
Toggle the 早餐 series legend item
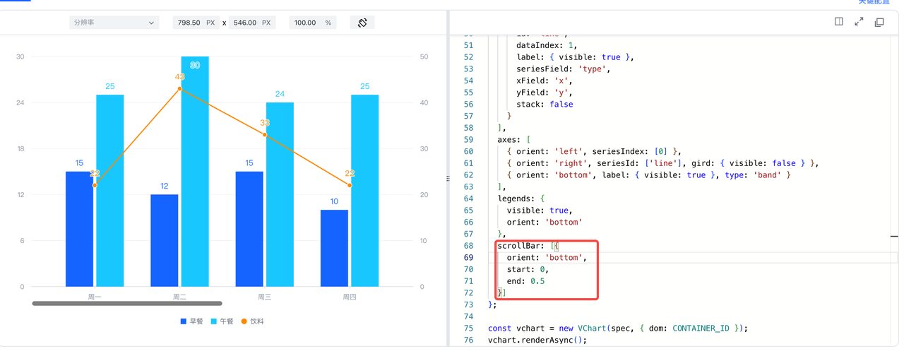pyautogui.click(x=191, y=321)
